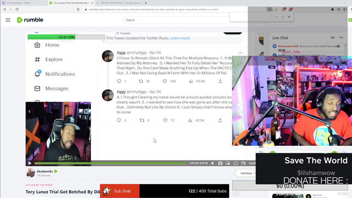
Task: Open video player settings gear
Action: pos(220,163)
